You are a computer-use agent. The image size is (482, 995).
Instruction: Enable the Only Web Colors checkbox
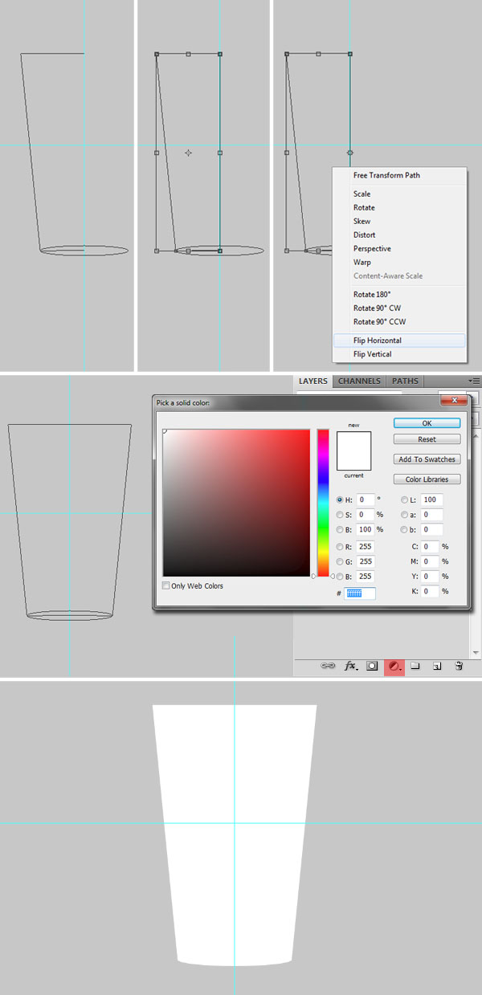[166, 586]
